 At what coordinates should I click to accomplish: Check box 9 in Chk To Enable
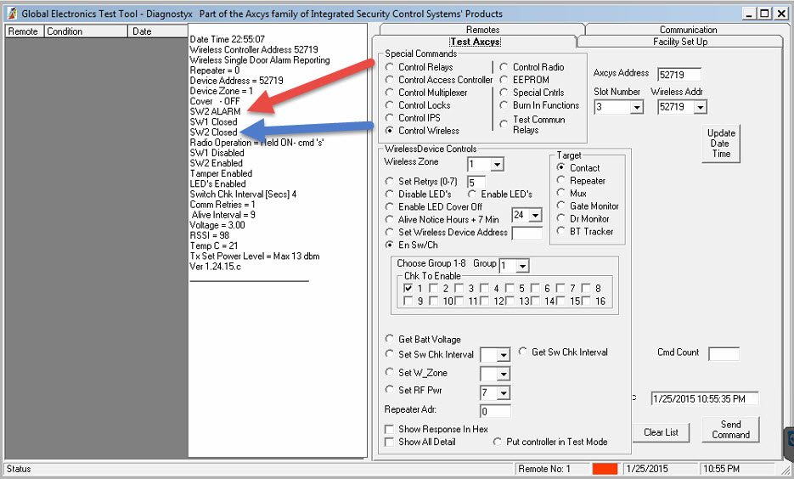pos(408,301)
